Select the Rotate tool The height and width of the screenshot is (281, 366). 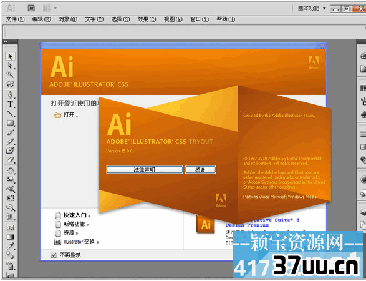coord(10,170)
